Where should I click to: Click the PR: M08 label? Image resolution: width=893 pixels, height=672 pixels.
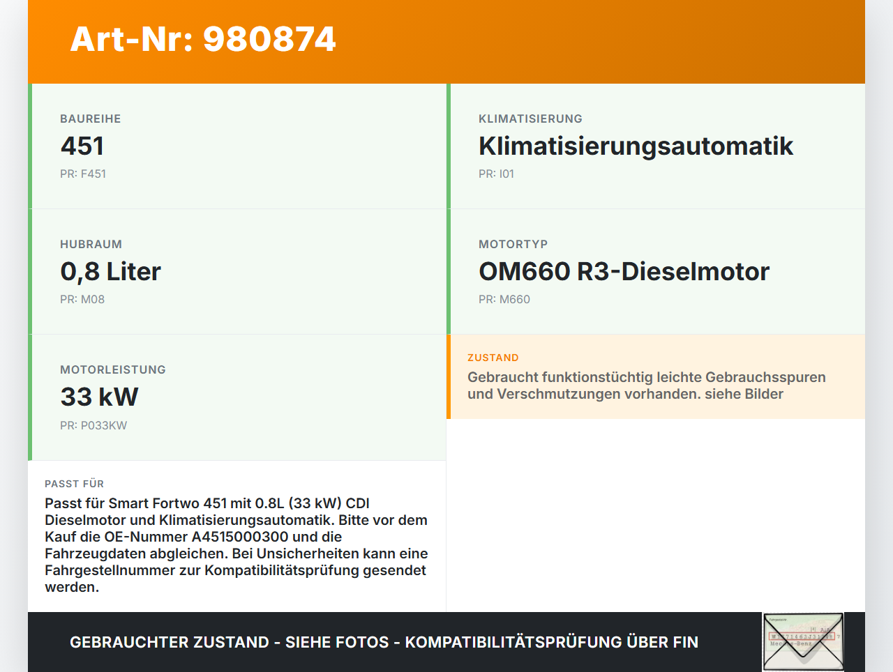pos(84,299)
